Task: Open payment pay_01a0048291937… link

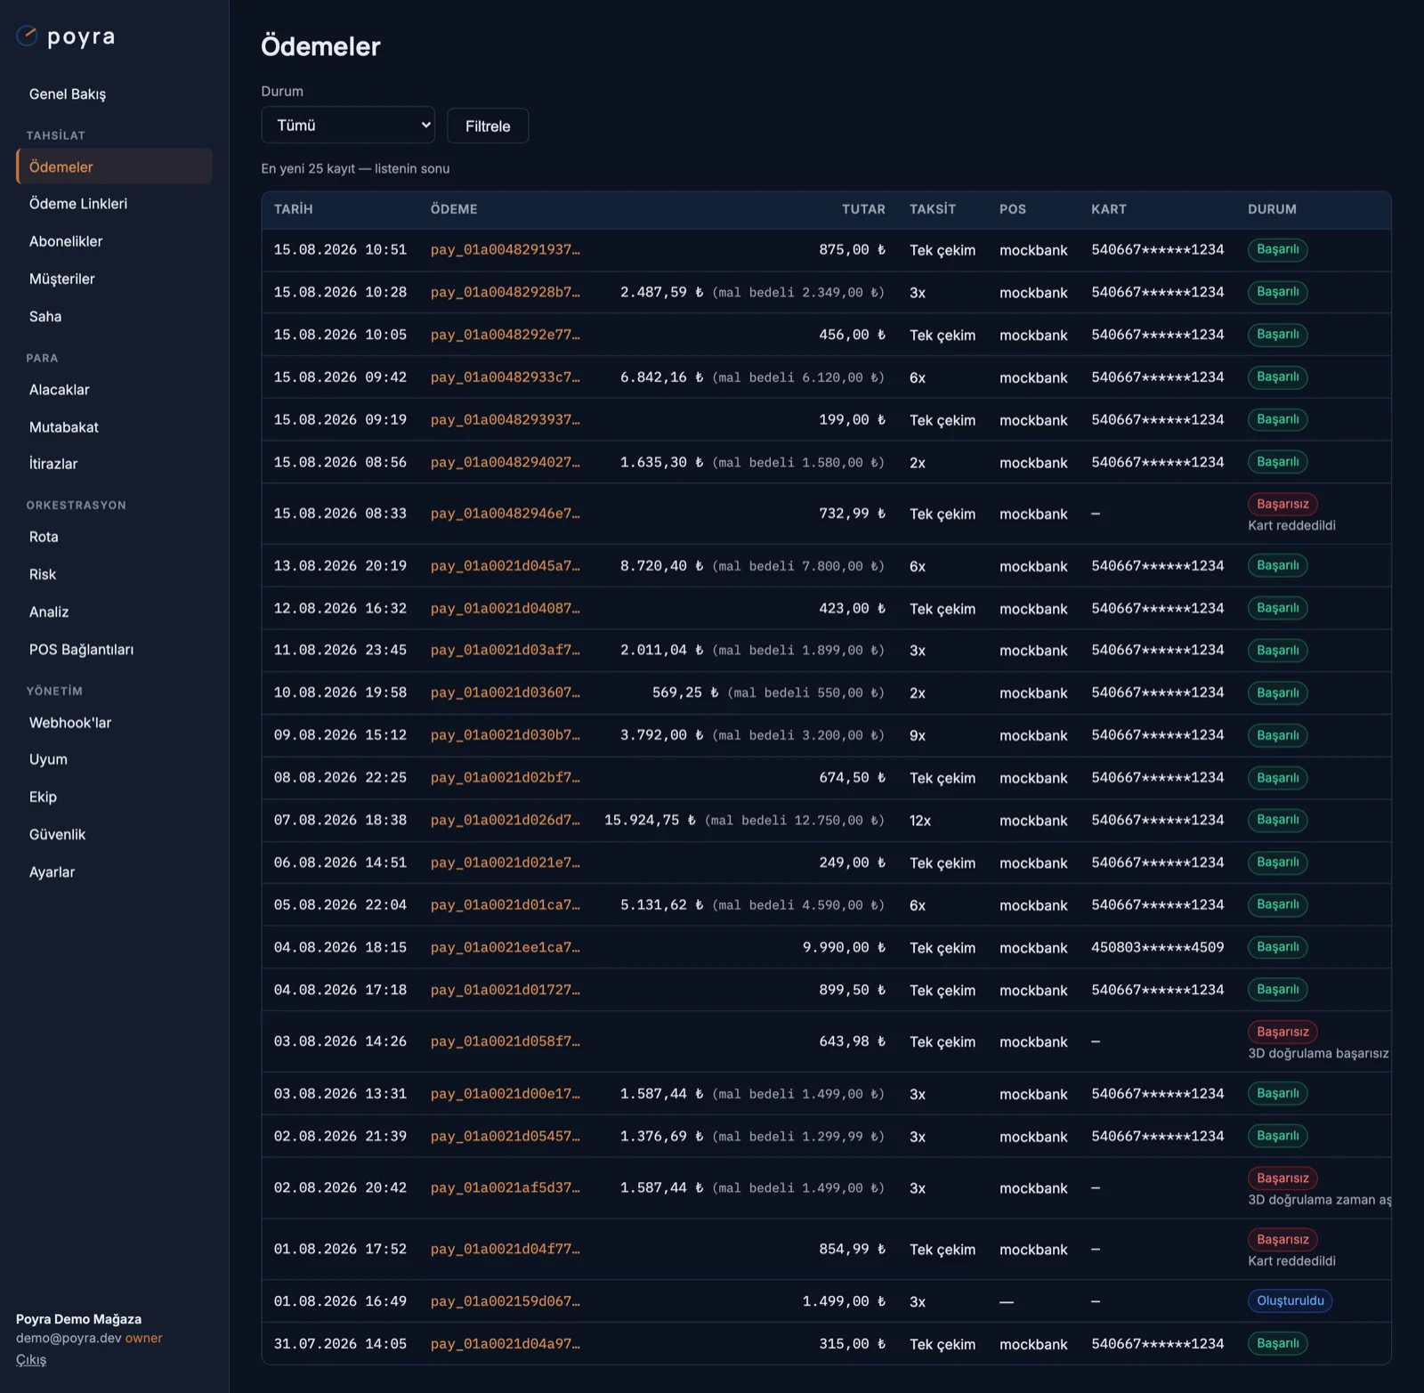Action: click(x=505, y=250)
